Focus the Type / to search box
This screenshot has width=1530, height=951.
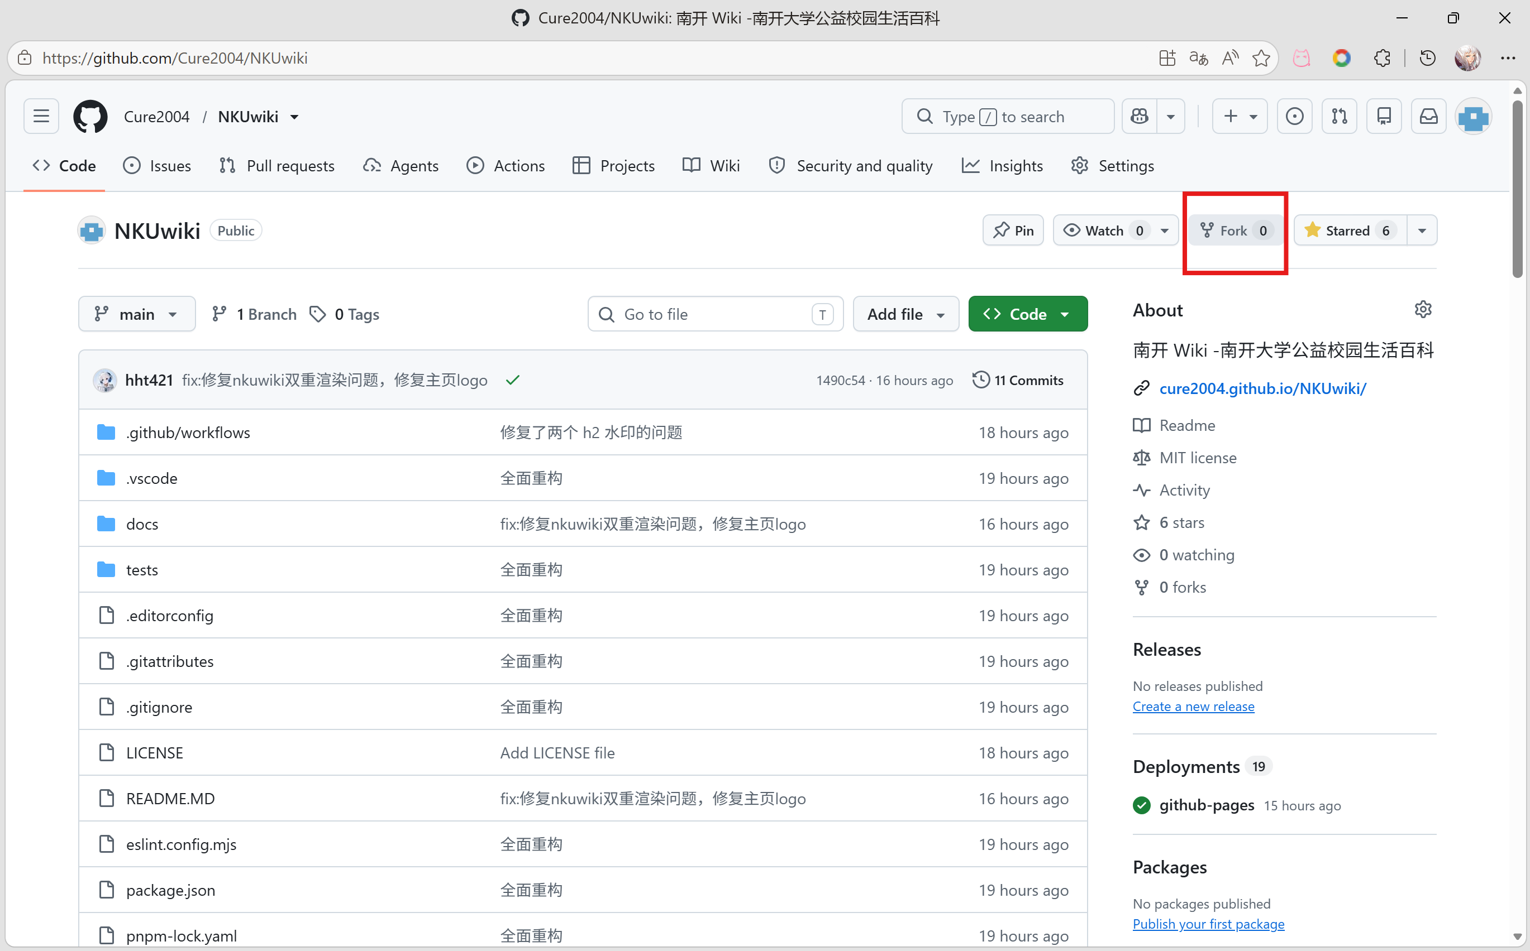[1008, 116]
